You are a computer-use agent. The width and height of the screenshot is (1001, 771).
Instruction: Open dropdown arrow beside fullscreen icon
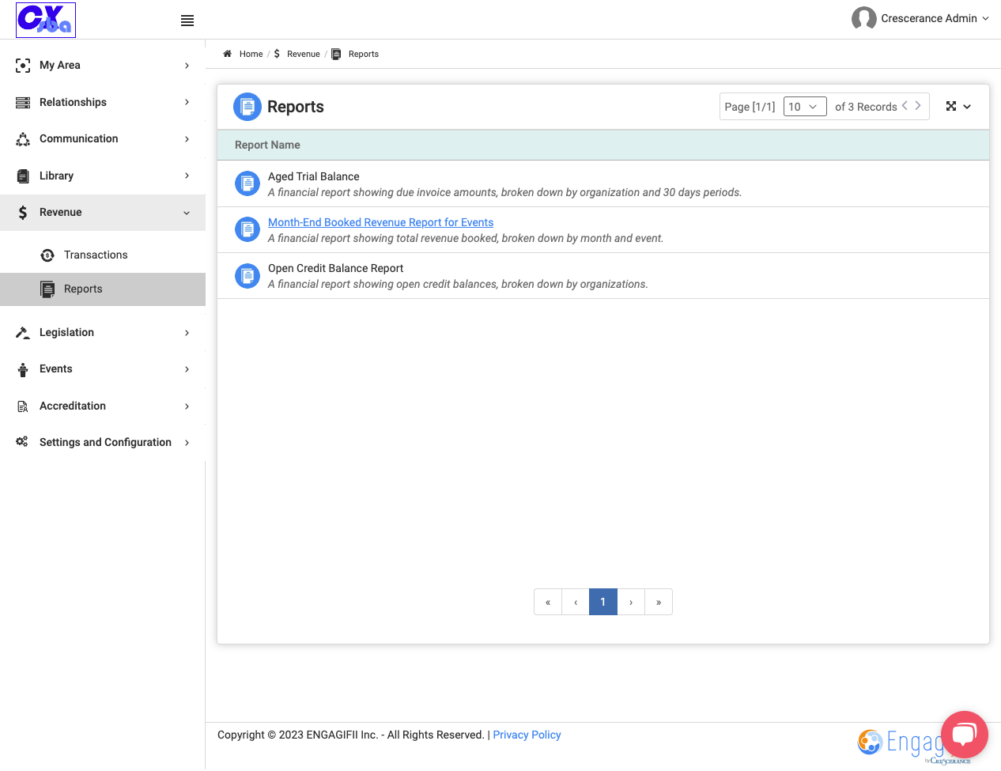967,107
